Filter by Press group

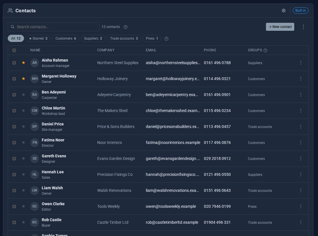(x=152, y=38)
